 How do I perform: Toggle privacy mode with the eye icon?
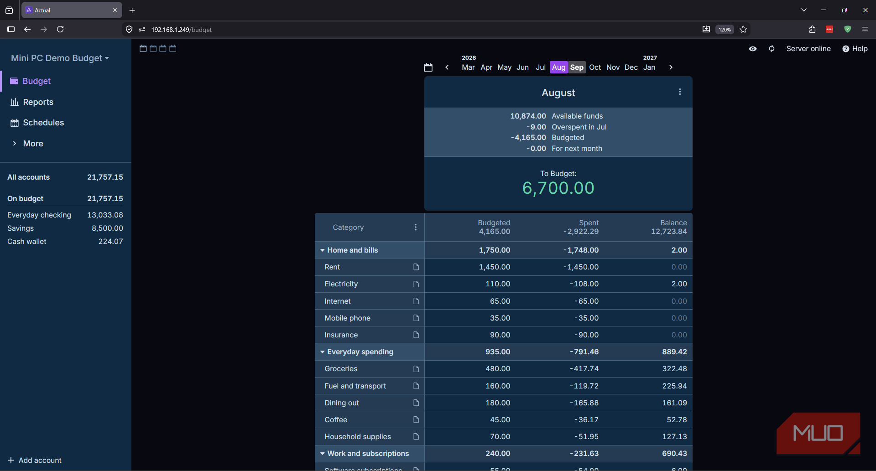(753, 49)
